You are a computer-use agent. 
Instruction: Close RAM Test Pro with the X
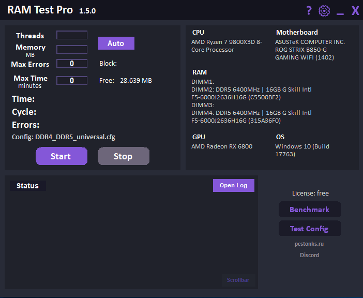pos(355,11)
